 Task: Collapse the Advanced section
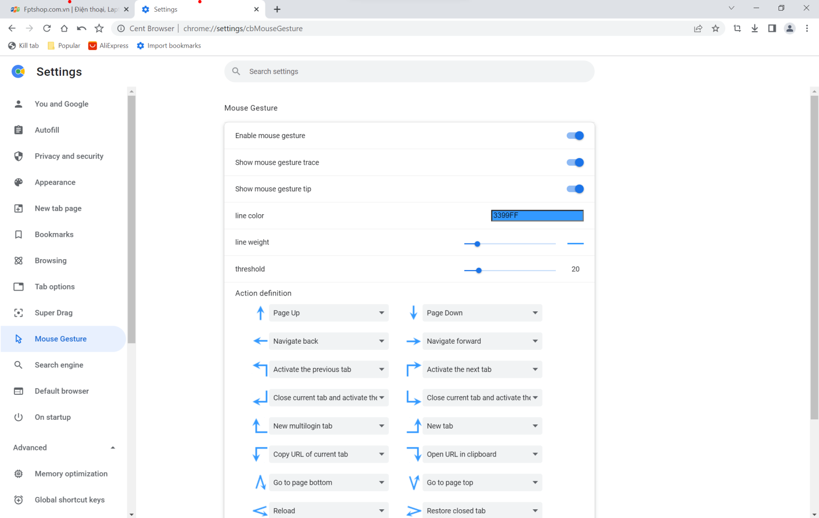point(113,447)
